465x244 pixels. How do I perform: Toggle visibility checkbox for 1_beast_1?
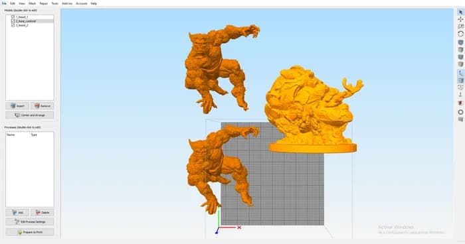pos(13,17)
